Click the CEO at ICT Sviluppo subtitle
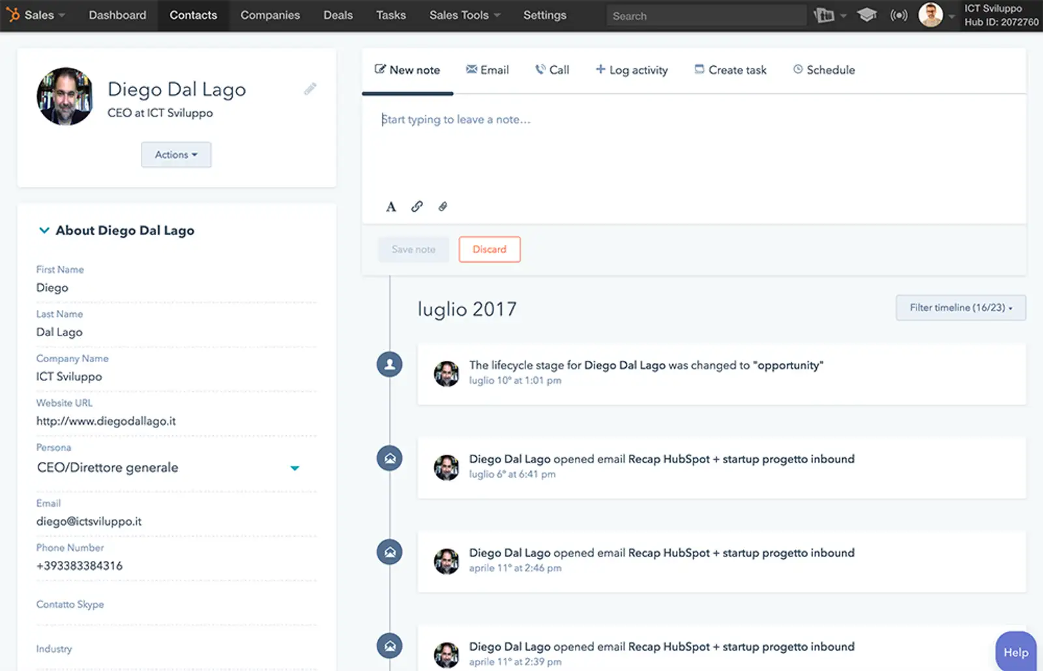The image size is (1043, 671). [160, 113]
